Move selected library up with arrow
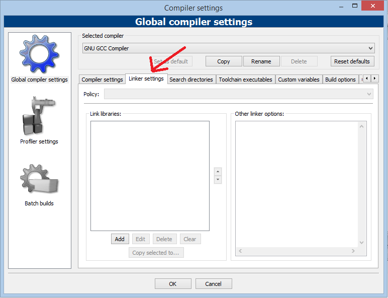 [218, 172]
